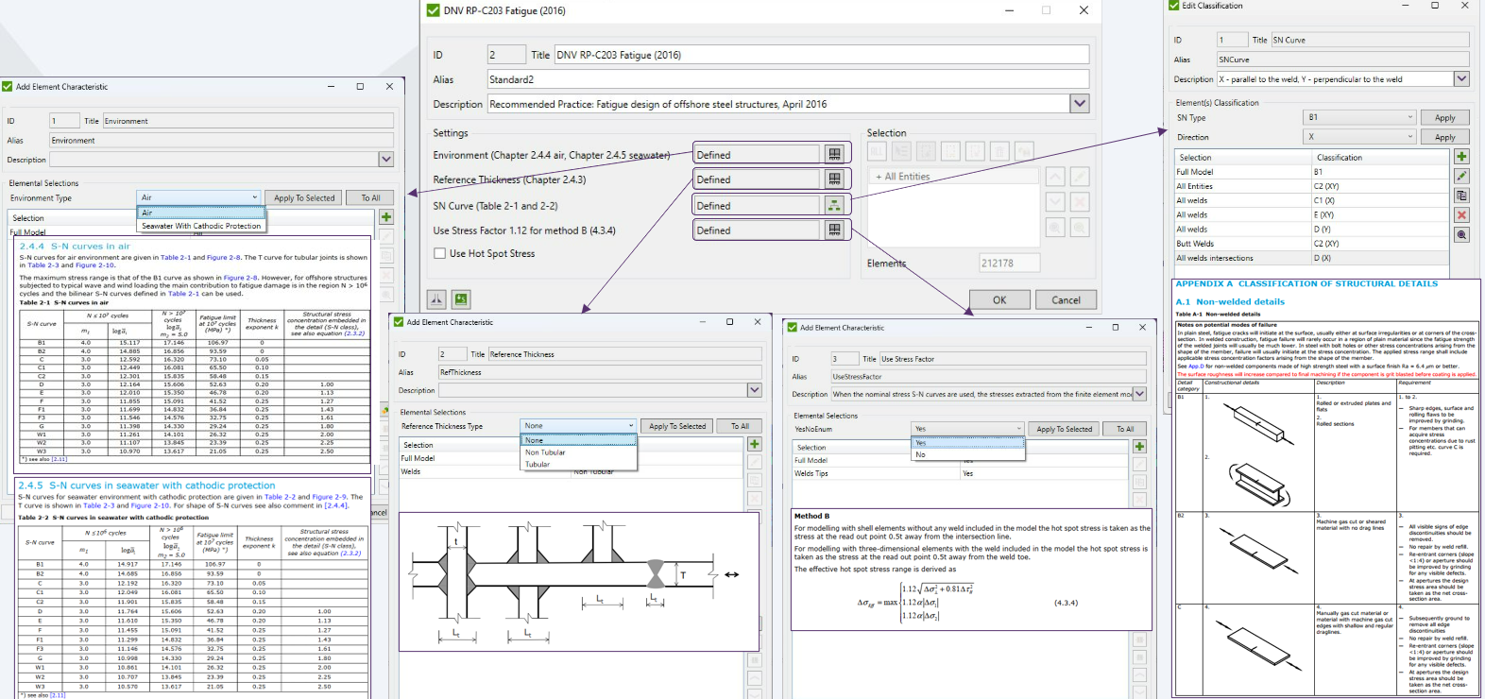Expand Description dropdown in Edit Classification
This screenshot has height=699, width=1485.
[1461, 79]
